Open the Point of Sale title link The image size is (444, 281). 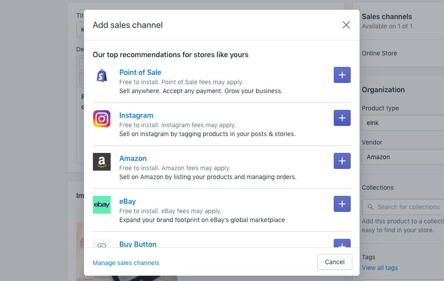tap(140, 72)
